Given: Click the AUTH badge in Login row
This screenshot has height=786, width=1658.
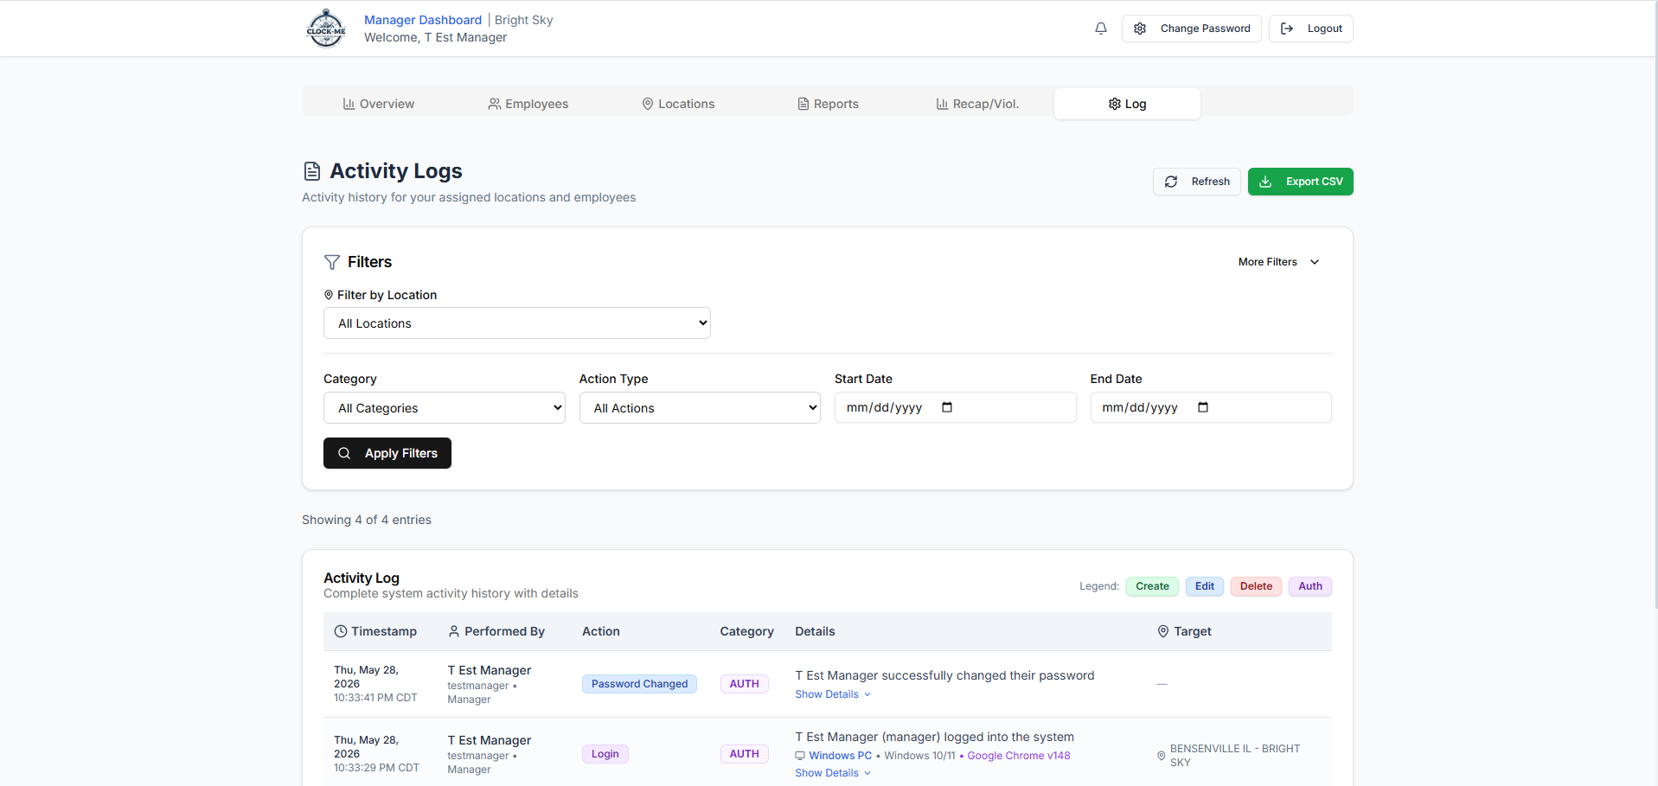Looking at the screenshot, I should (744, 754).
